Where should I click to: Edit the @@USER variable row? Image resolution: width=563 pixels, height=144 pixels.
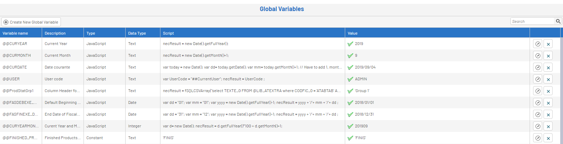[538, 79]
